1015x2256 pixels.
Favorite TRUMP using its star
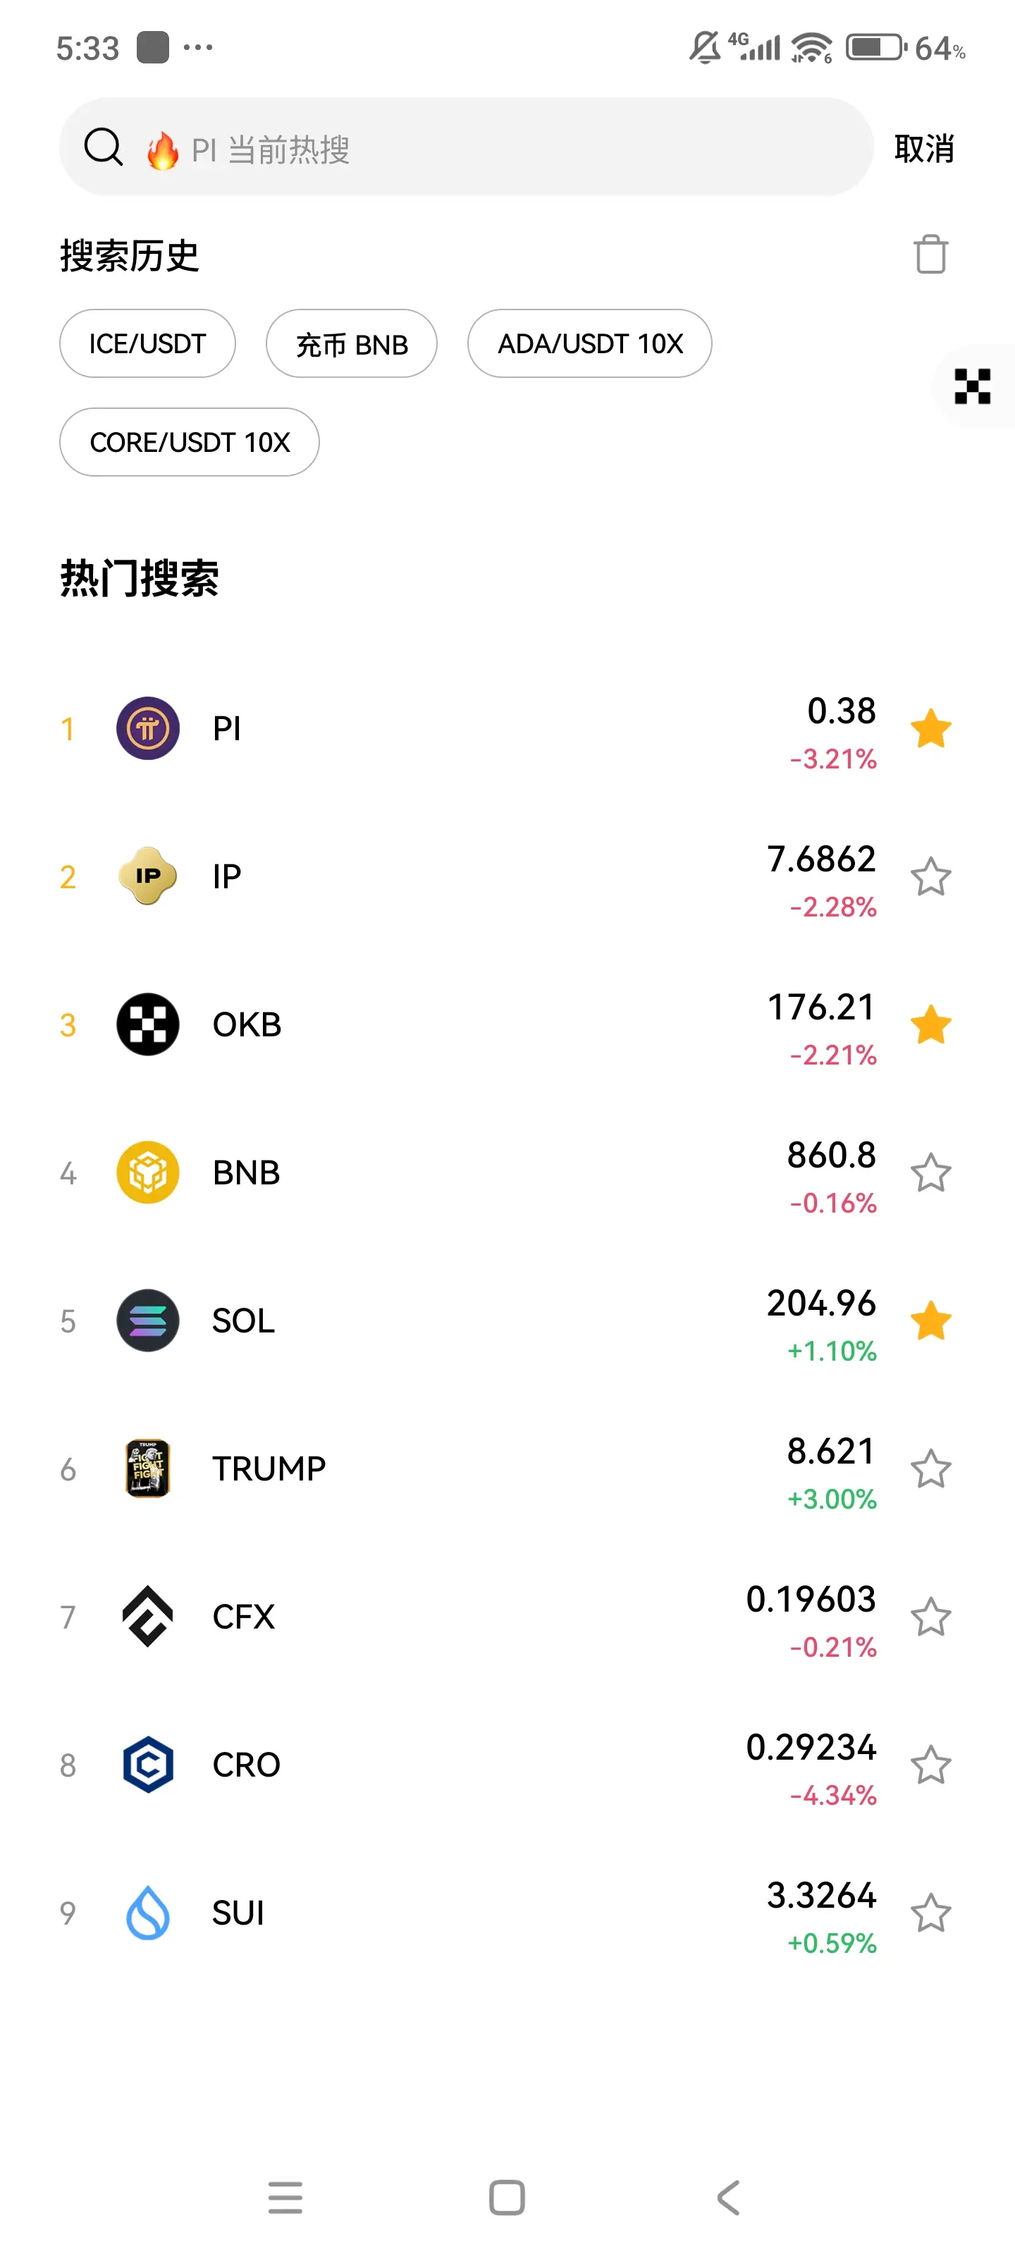[930, 1469]
